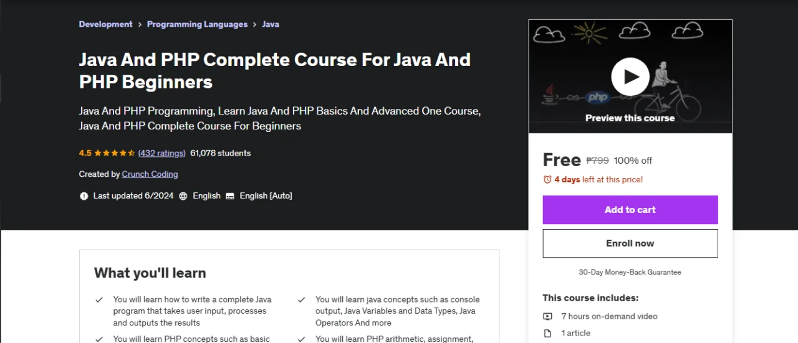Viewport: 798px width, 343px height.
Task: Click the Free price label
Action: pyautogui.click(x=562, y=160)
